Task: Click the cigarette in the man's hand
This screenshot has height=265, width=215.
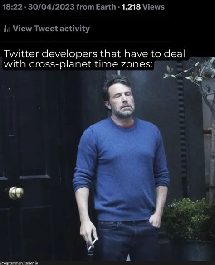Action: coord(93,244)
